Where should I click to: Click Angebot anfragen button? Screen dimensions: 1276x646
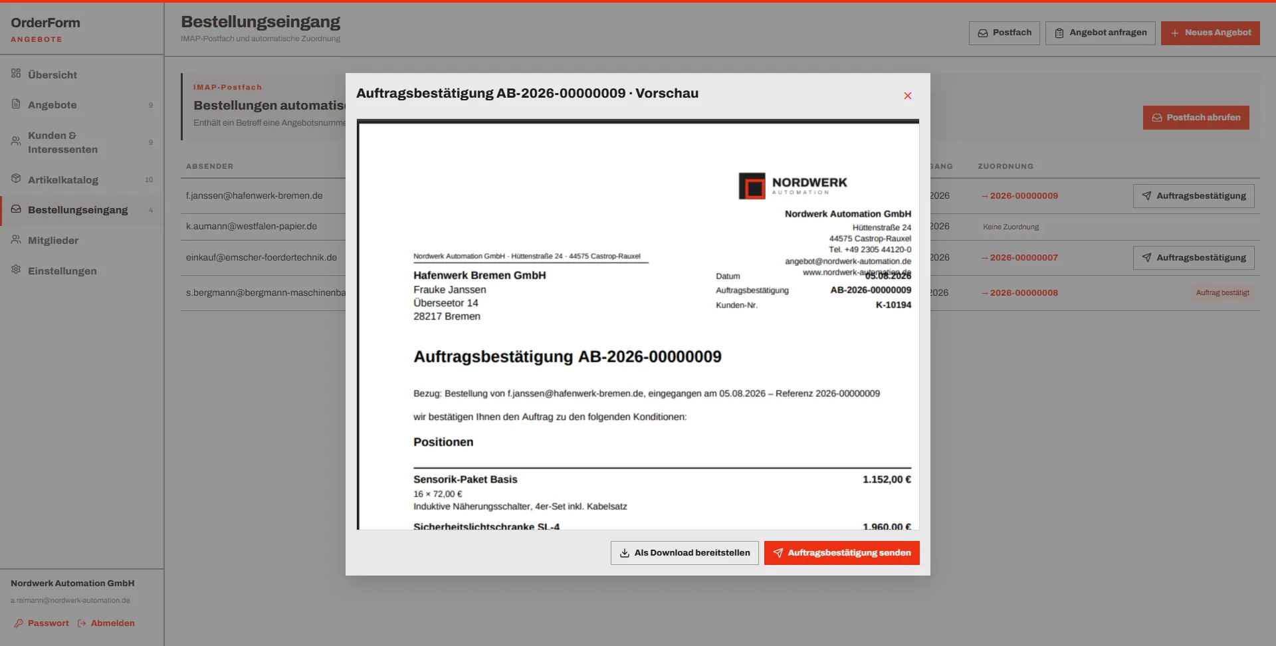[x=1100, y=33]
